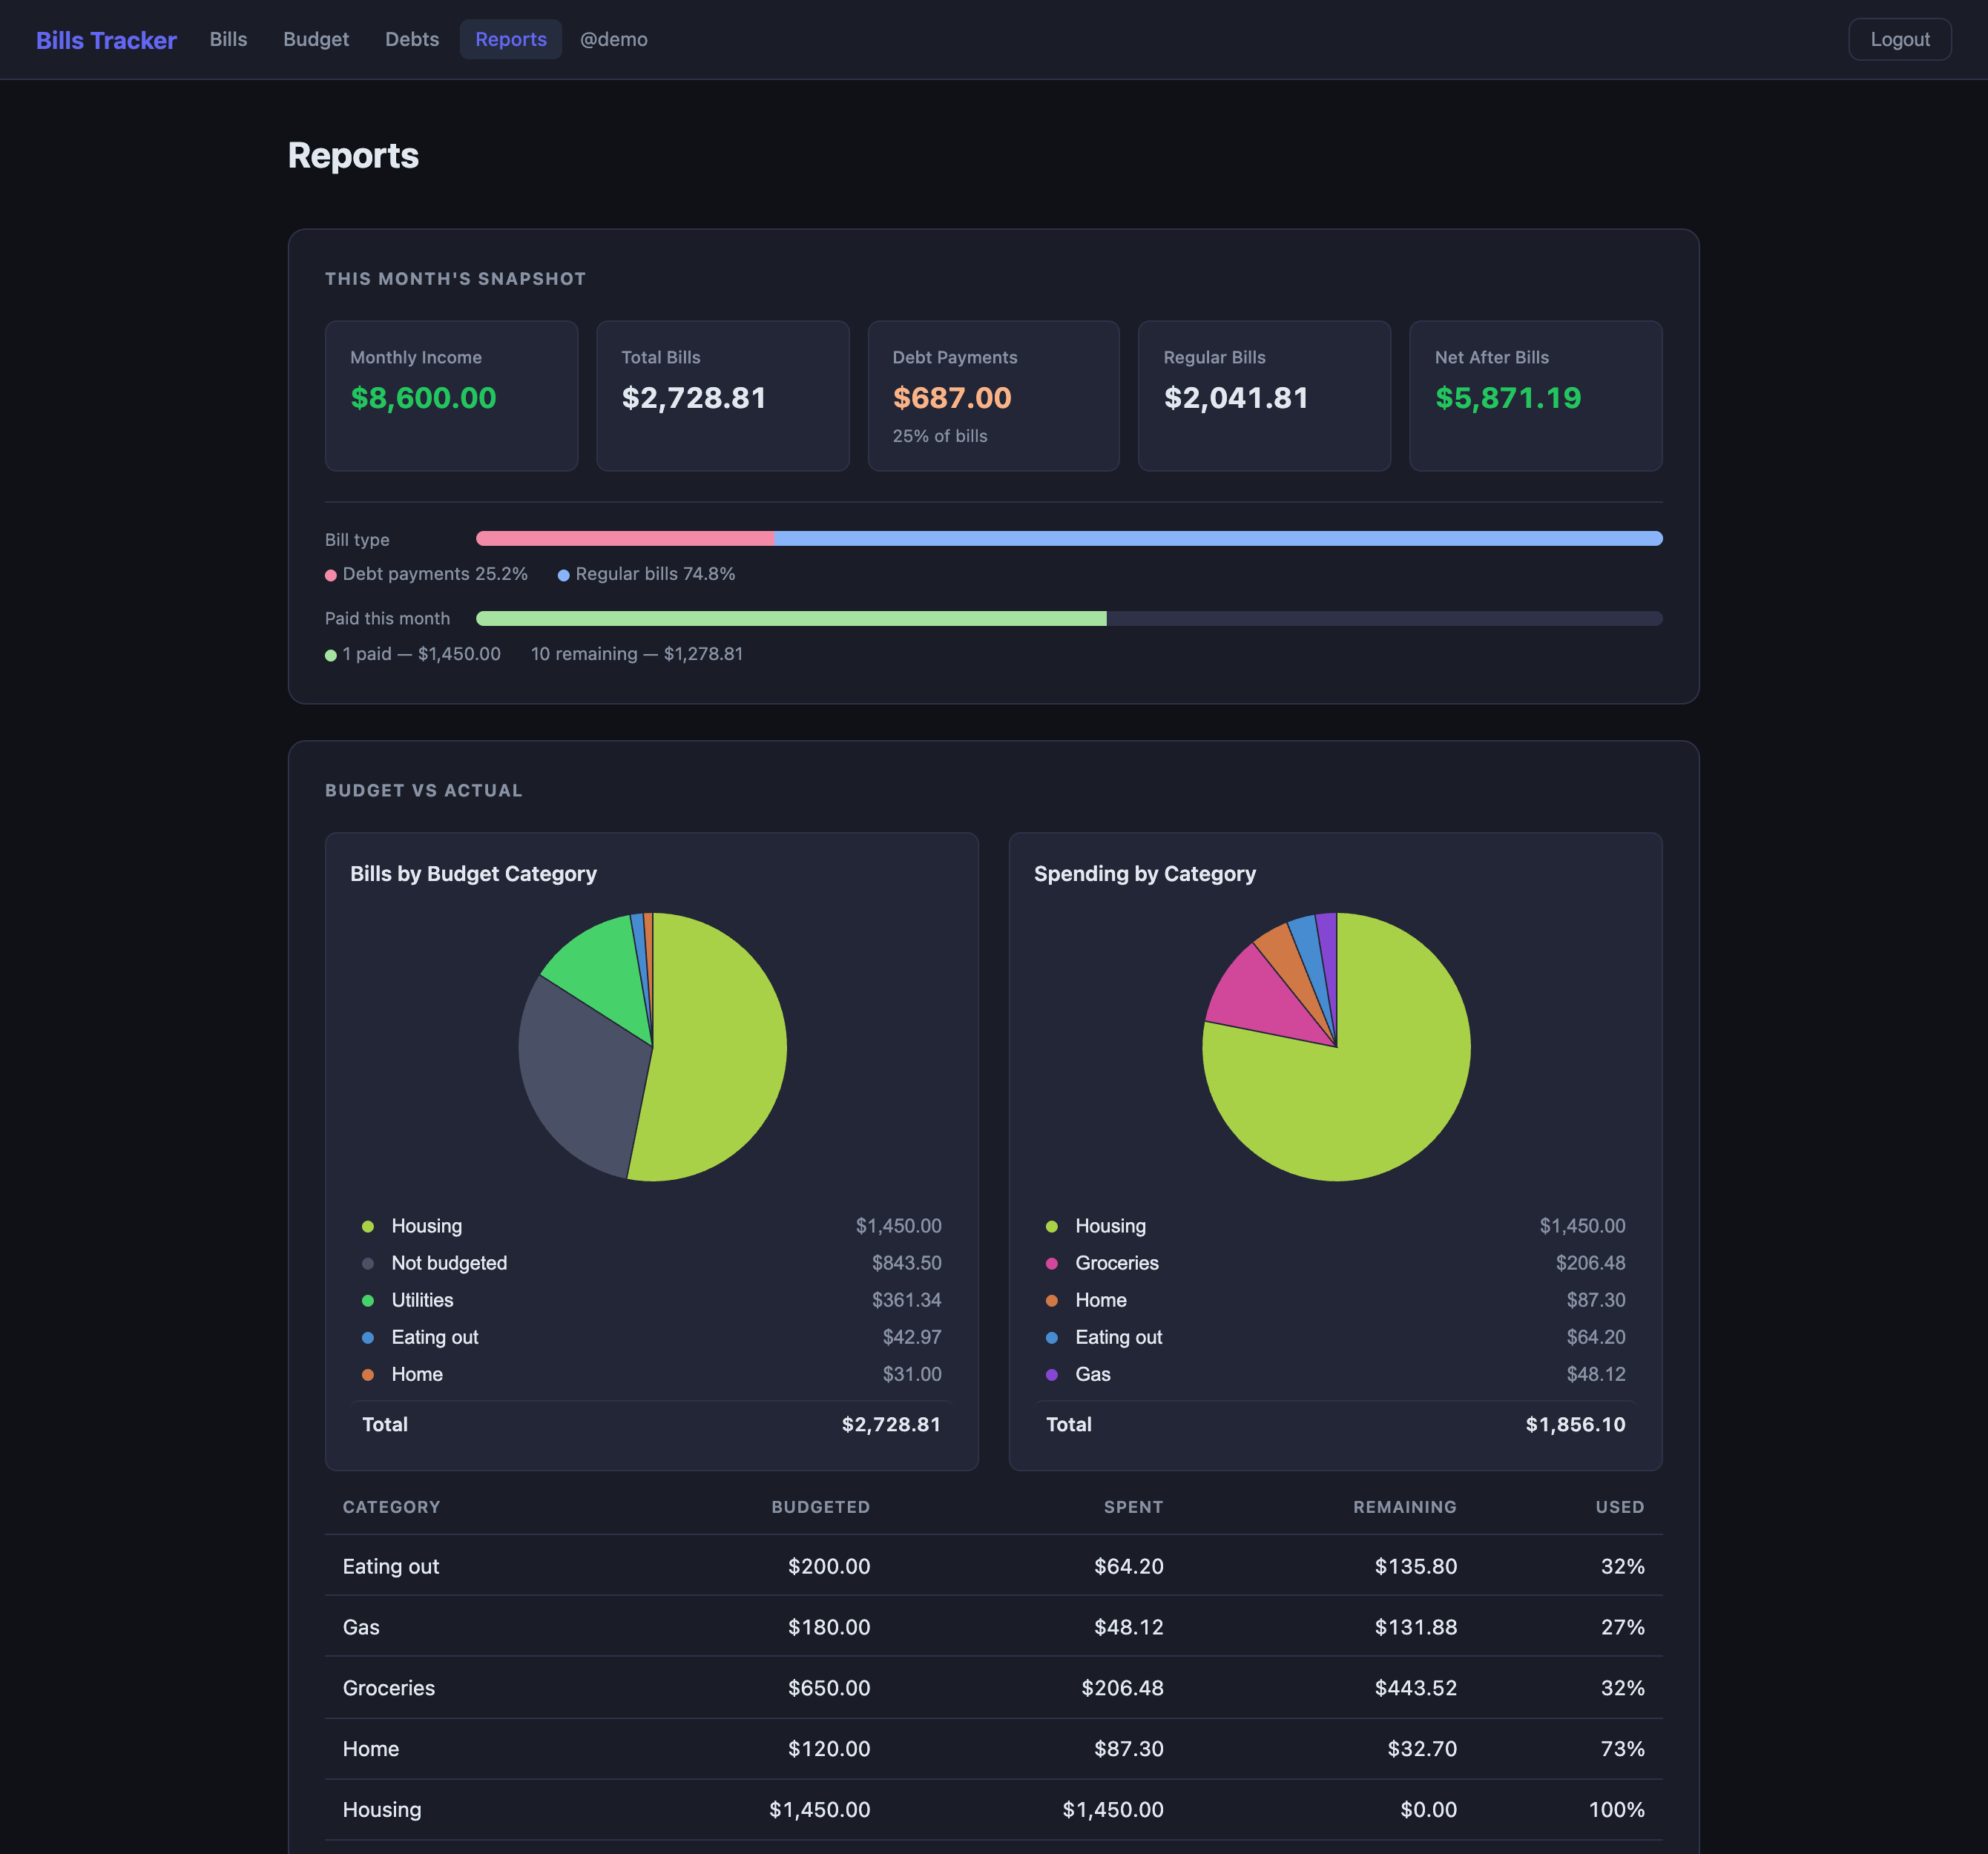Click the Spending total $1,856.10
1988x1854 pixels.
coord(1575,1424)
